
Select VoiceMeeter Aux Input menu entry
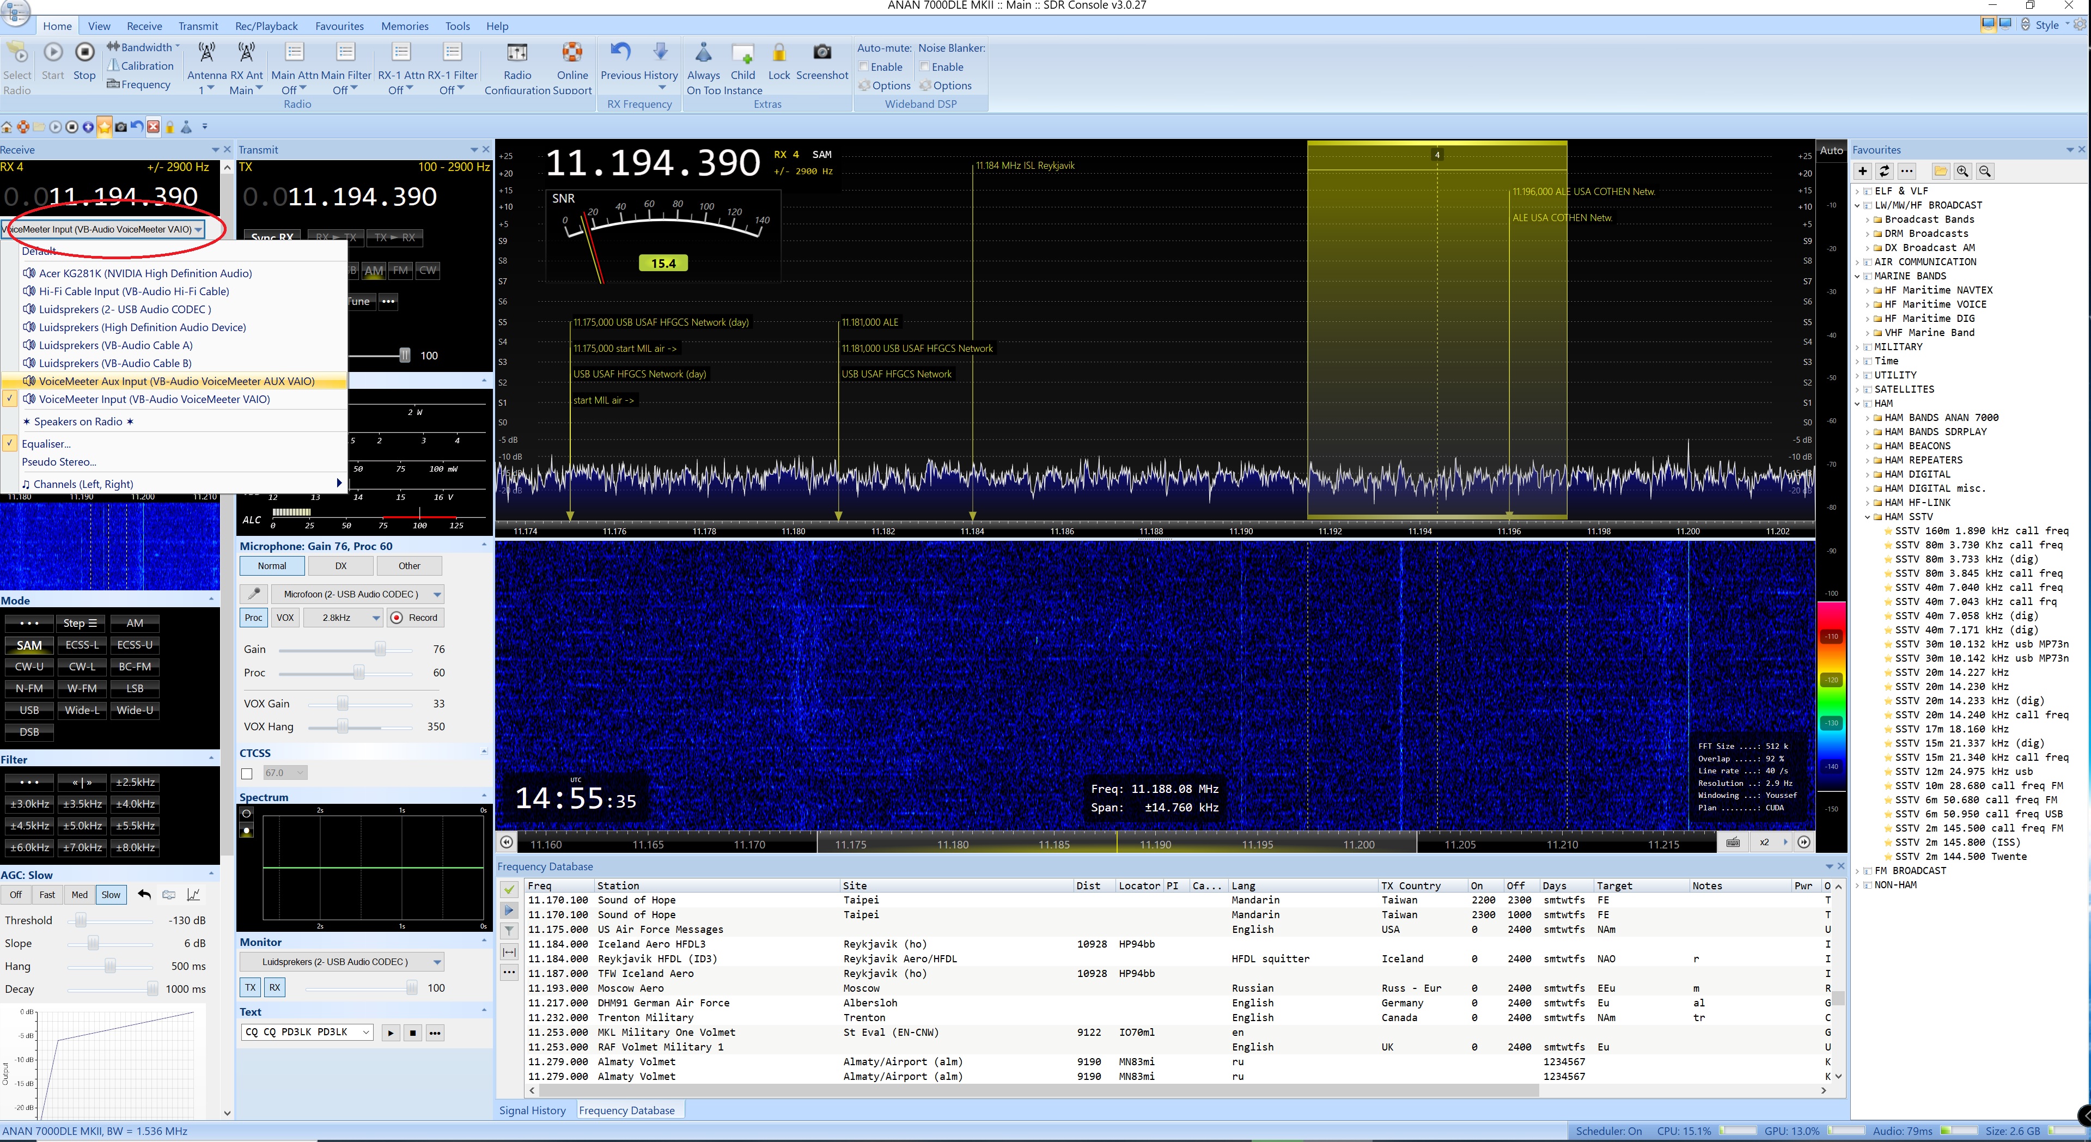[176, 381]
